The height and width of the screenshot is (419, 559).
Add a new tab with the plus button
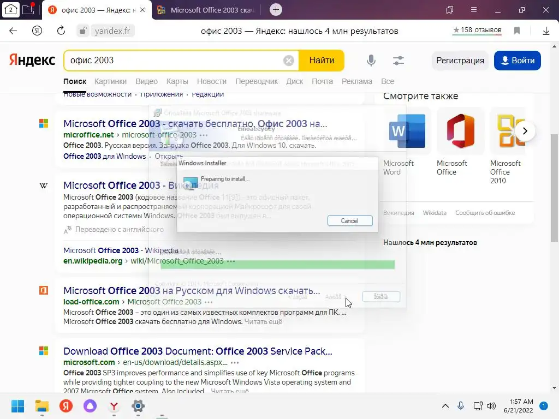[276, 10]
